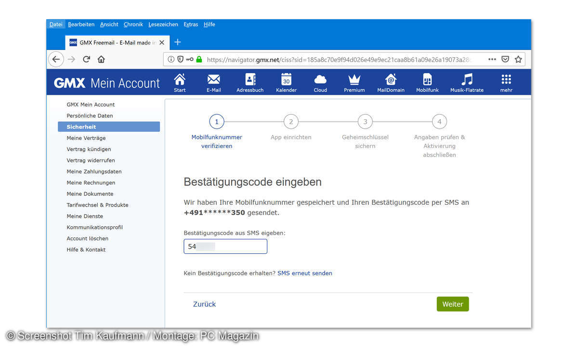Click the Bestätigungscode eingeben heading

(252, 183)
